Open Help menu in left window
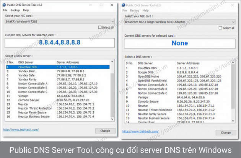Viewport: 241px width, 158px height. click(x=26, y=10)
